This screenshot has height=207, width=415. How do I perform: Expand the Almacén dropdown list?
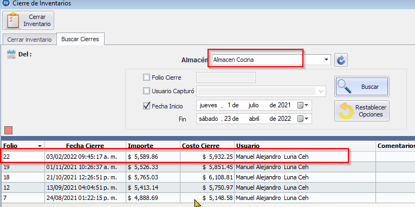326,60
